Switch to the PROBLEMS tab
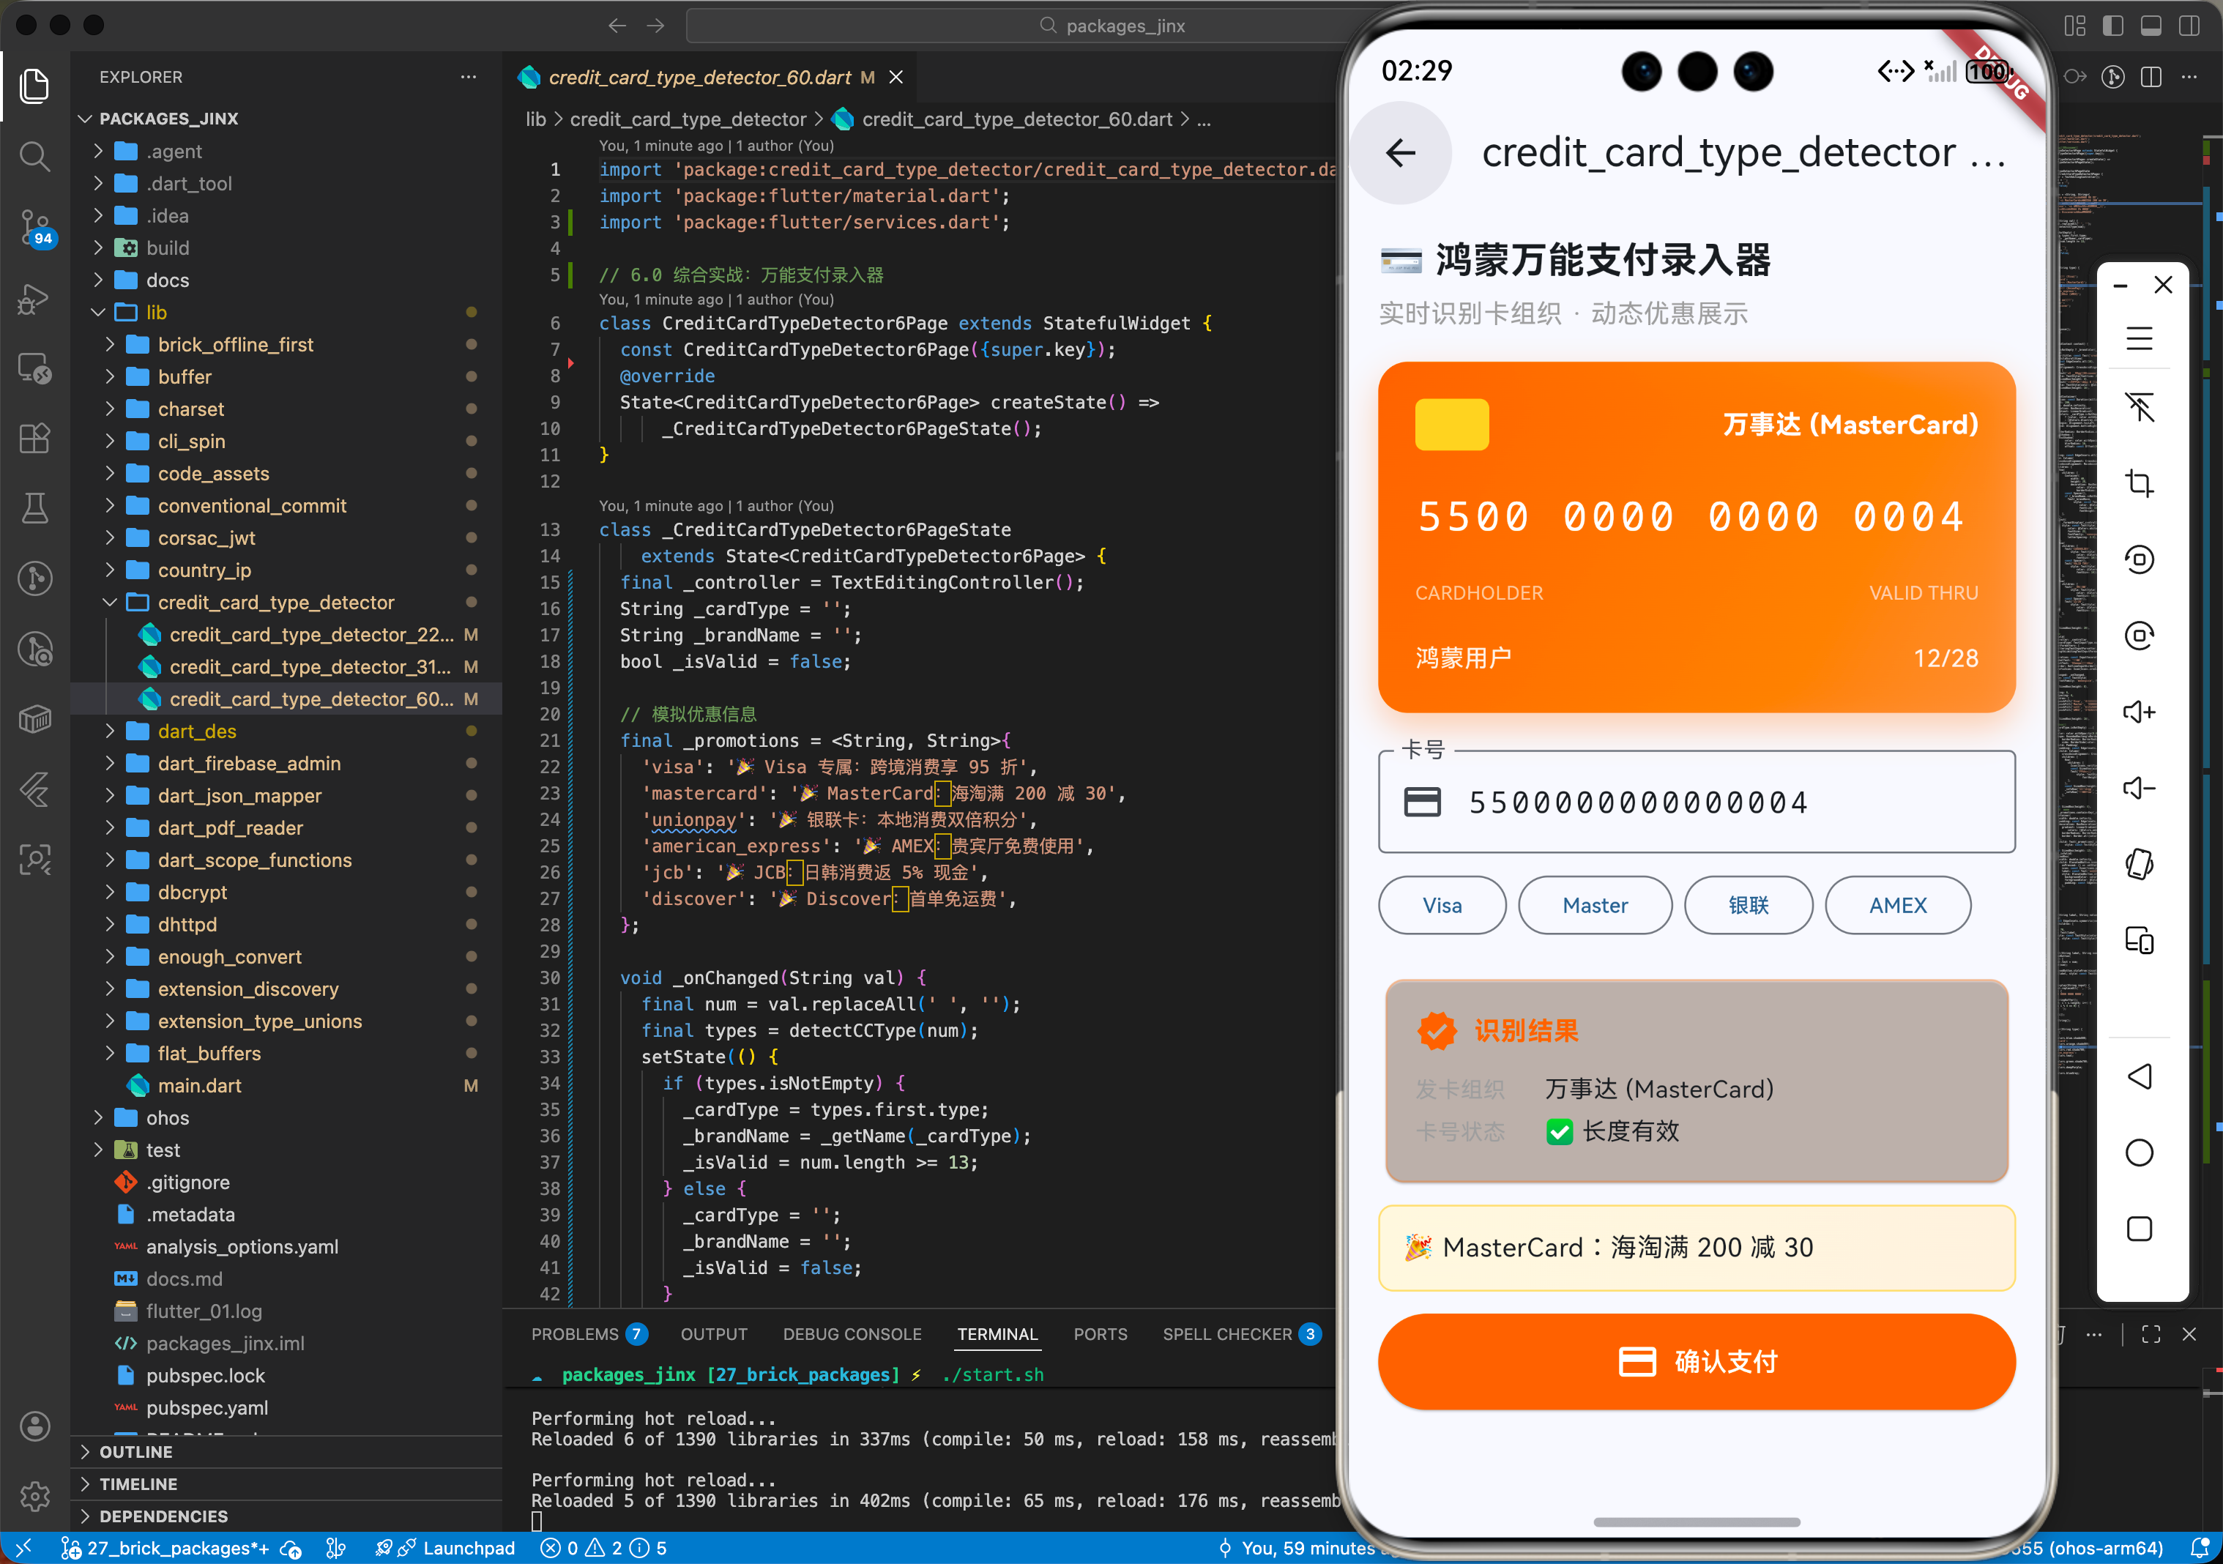The width and height of the screenshot is (2223, 1564). point(574,1335)
